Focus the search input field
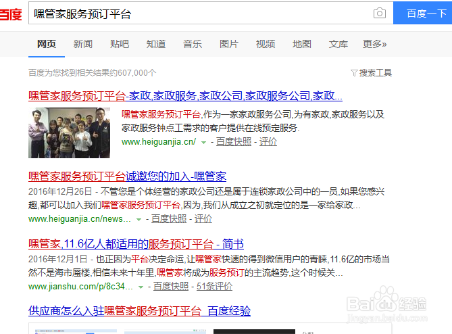Viewport: 452px width, 334px height. [x=211, y=13]
